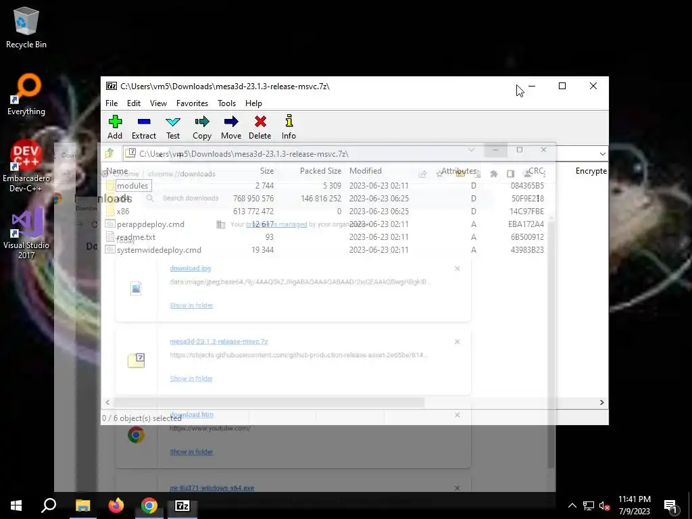
Task: Click the 0 / 6 object(s) selected status
Action: 142,418
